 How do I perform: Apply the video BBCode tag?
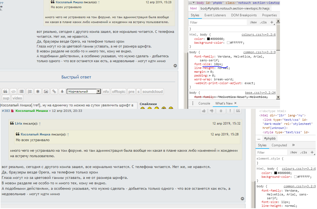pos(17,98)
